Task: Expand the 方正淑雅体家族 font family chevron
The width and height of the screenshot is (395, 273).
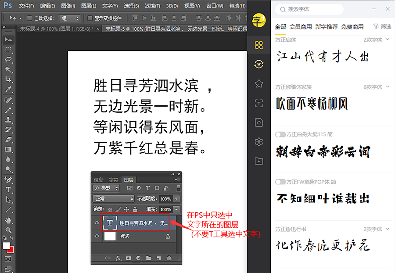Action: click(387, 87)
